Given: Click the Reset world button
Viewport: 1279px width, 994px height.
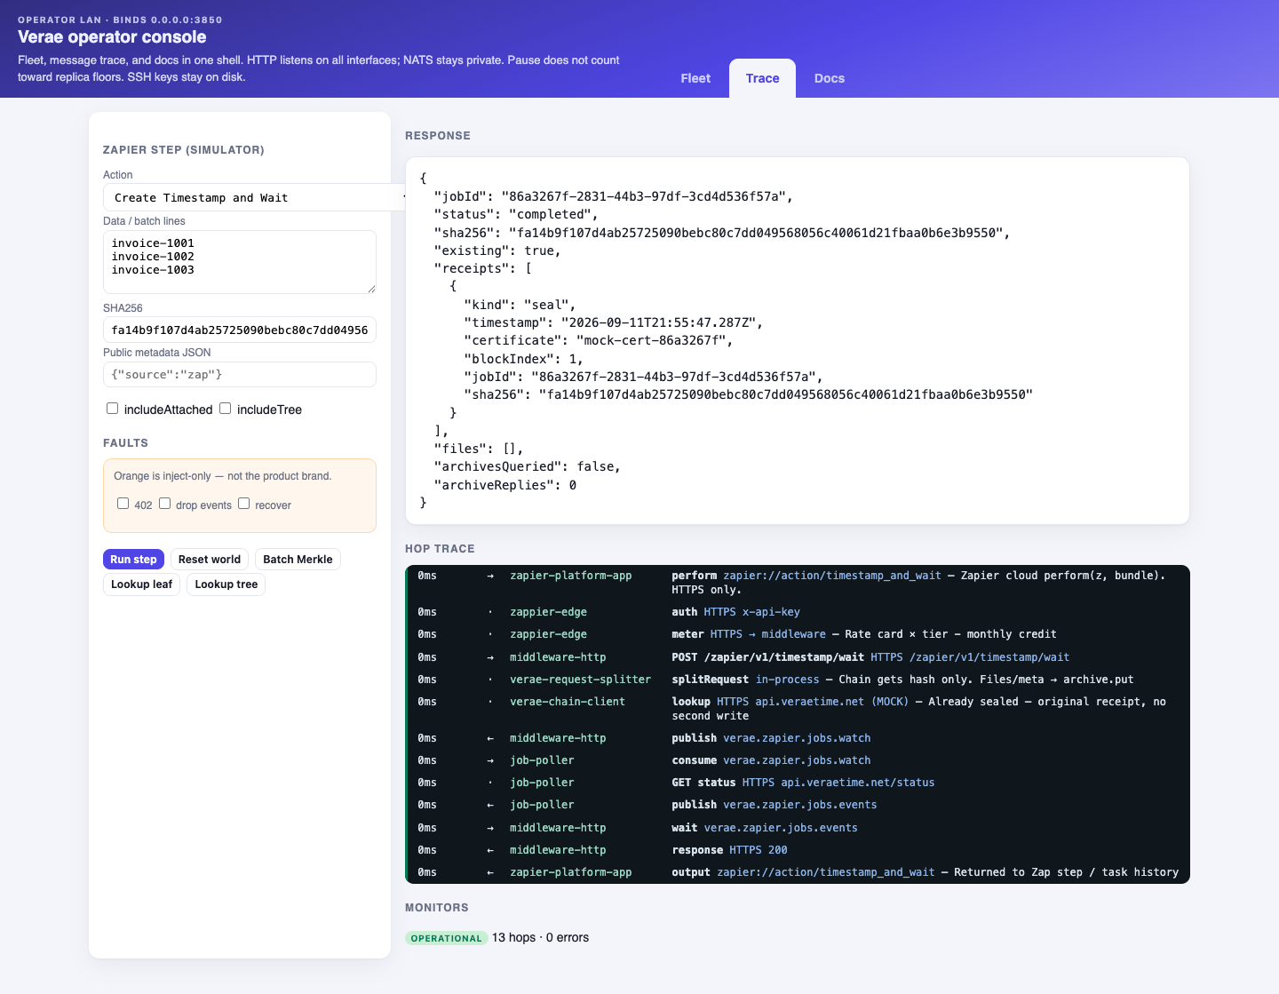Looking at the screenshot, I should (x=210, y=559).
